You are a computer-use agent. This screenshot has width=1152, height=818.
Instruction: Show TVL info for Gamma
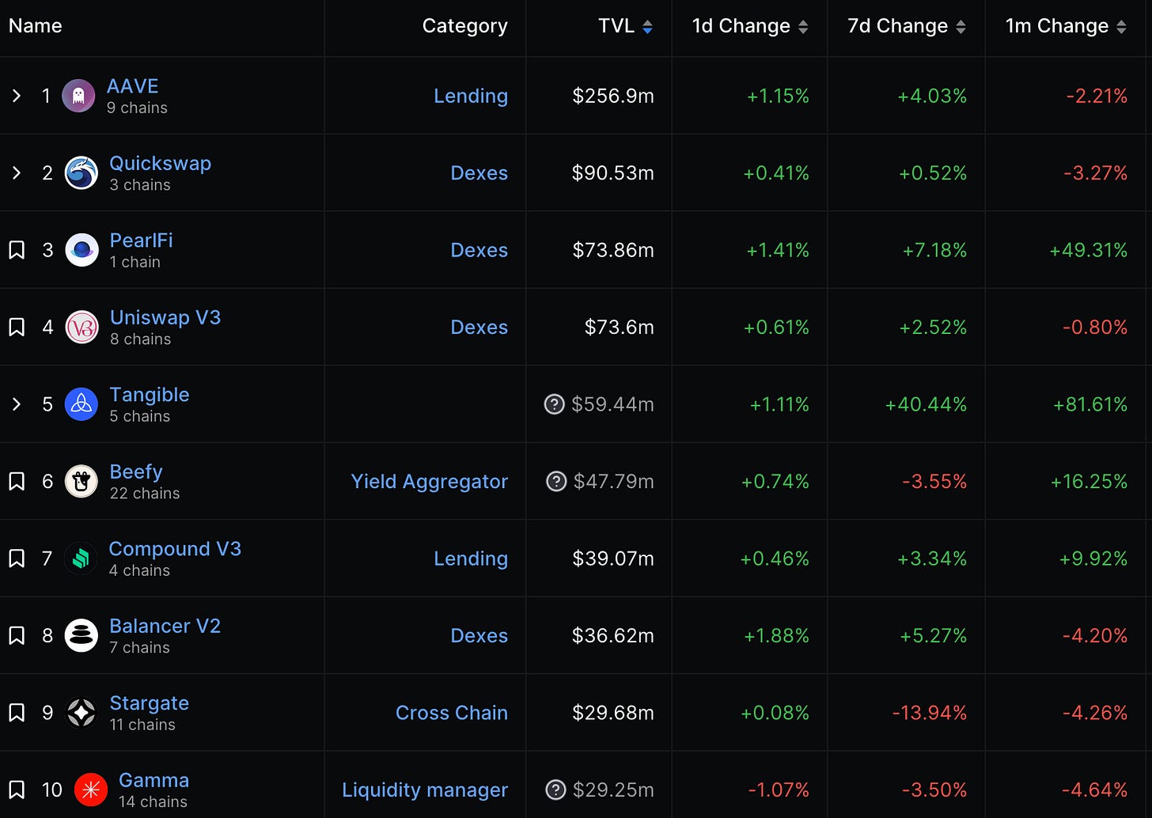(x=556, y=790)
